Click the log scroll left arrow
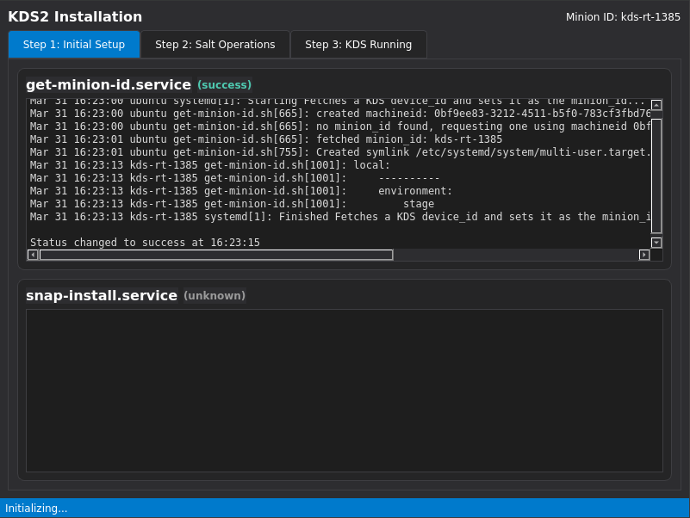Image resolution: width=690 pixels, height=518 pixels. click(x=33, y=255)
